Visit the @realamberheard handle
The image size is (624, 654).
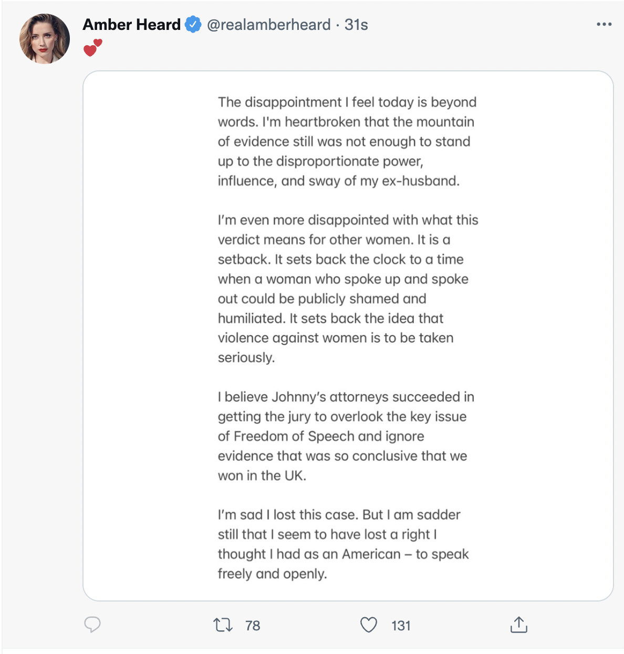click(268, 24)
